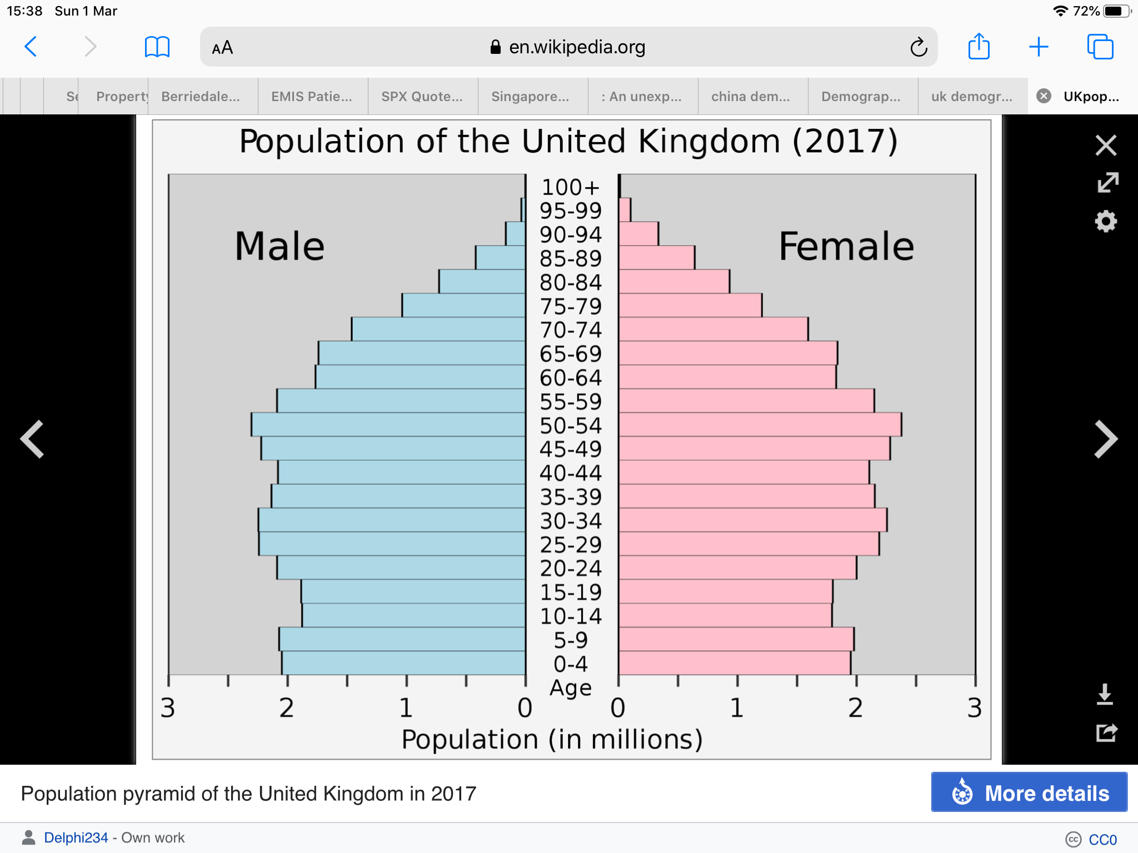This screenshot has width=1138, height=853.
Task: Switch to the china dem tab
Action: click(x=751, y=97)
